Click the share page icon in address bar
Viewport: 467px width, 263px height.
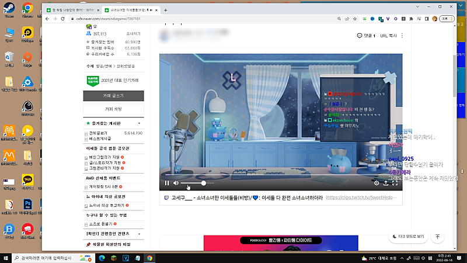point(347,19)
